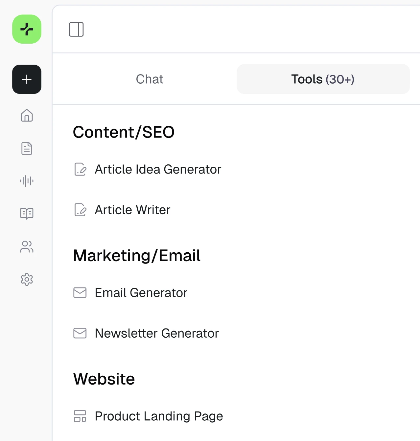420x441 pixels.
Task: Switch to the Chat tab
Action: (x=150, y=79)
